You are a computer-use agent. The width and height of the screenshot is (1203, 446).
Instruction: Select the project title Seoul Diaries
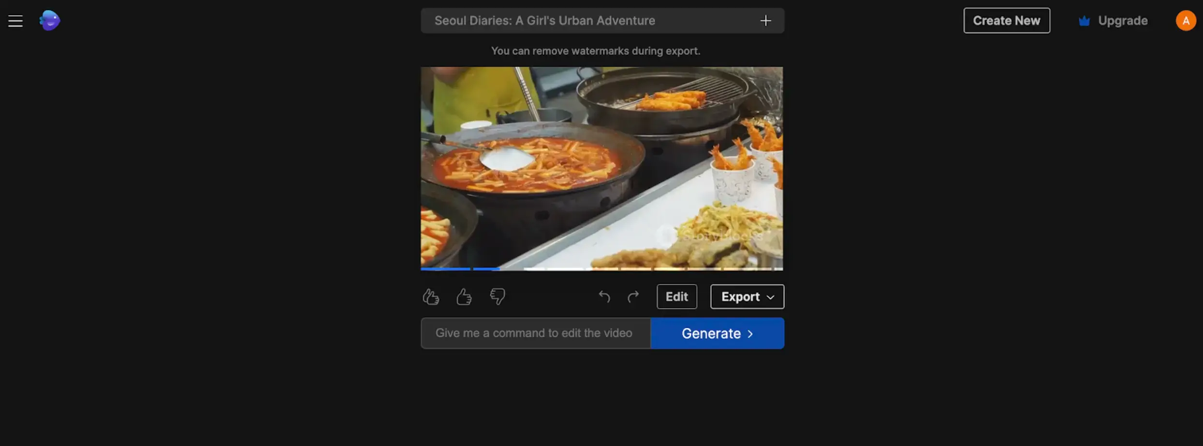tap(544, 20)
